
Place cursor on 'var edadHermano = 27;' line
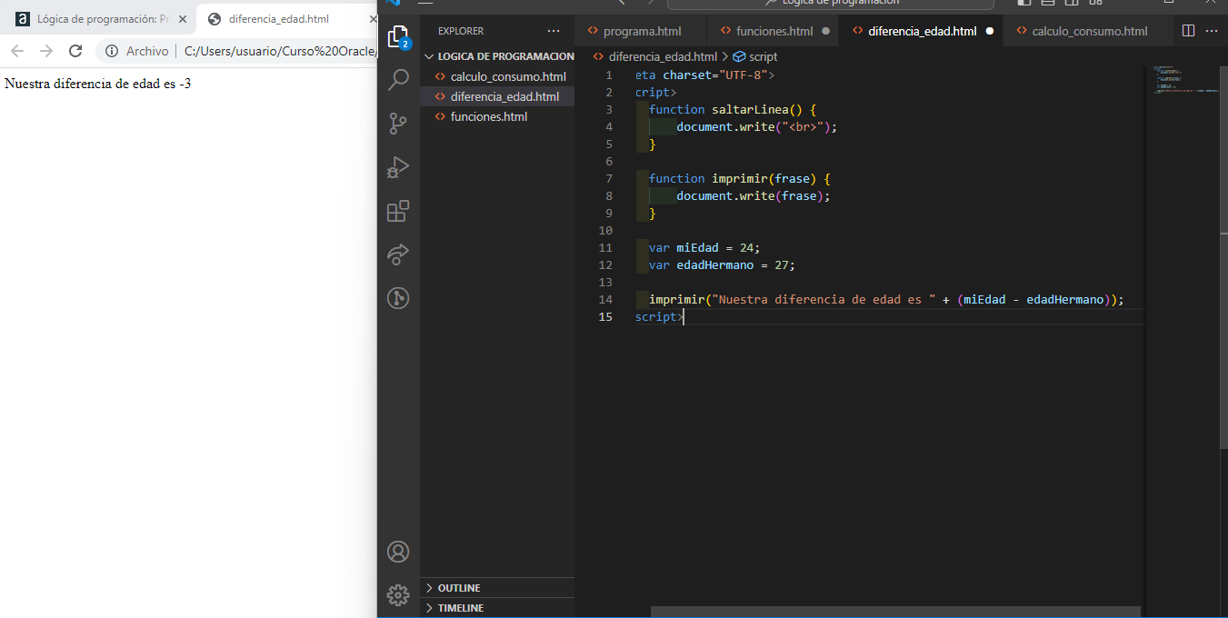pyautogui.click(x=722, y=265)
